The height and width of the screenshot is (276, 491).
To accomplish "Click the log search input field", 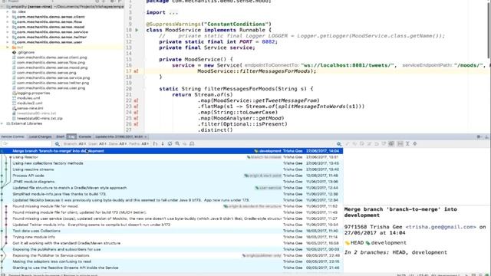I will pos(27,143).
